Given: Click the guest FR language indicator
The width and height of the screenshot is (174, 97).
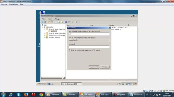Looking at the screenshot, I should [120, 84].
